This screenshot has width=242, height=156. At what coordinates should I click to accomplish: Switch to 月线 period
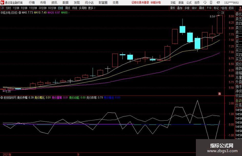click(x=75, y=8)
